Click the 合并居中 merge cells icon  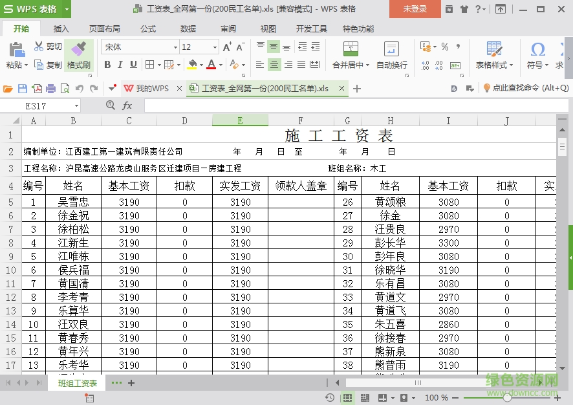click(350, 49)
